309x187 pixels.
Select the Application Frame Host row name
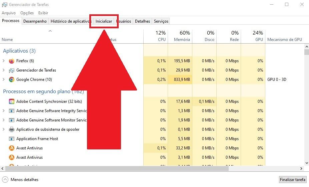[37, 139]
